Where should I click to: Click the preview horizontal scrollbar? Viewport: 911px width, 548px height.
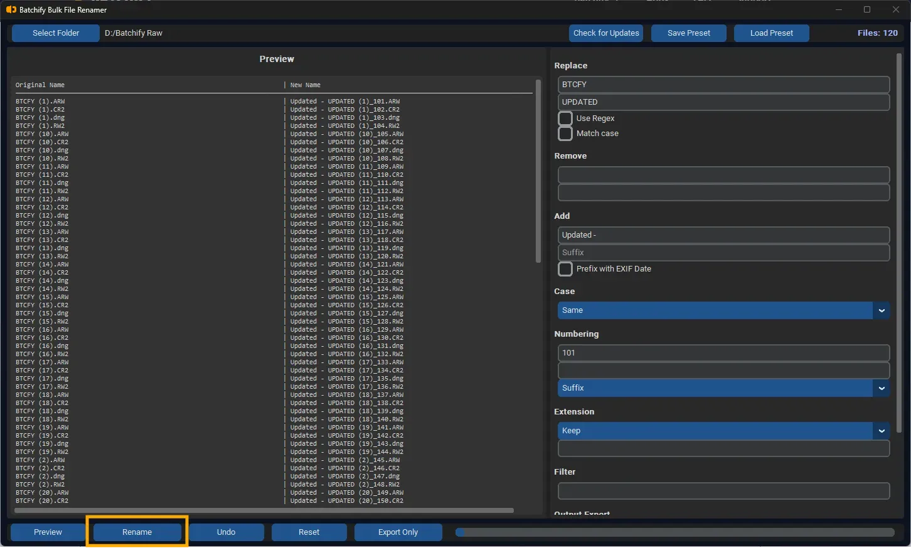pos(264,510)
